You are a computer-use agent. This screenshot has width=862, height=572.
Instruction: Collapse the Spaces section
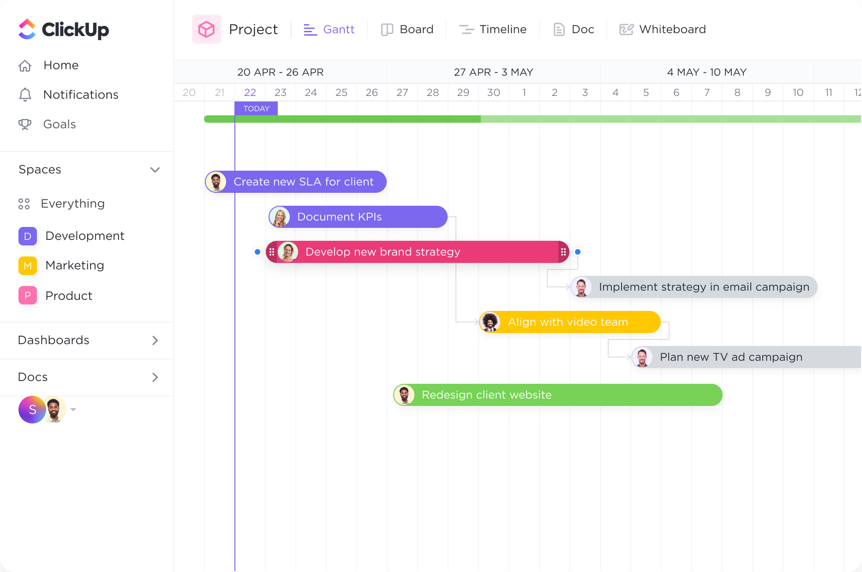155,170
